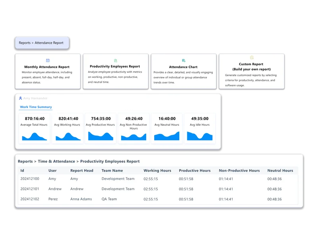Click the Custom Report clipboard icon
This screenshot has width=318, height=244.
252,57
